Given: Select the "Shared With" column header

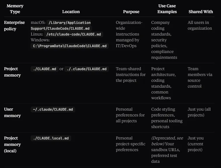Looking at the screenshot, I should [x=201, y=12].
